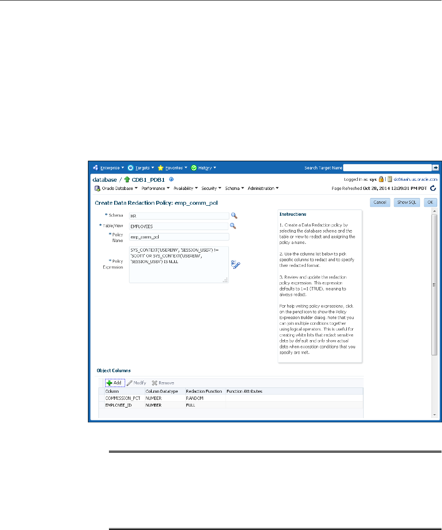442x530 pixels.
Task: Click the database info icon
Action: pos(171,179)
